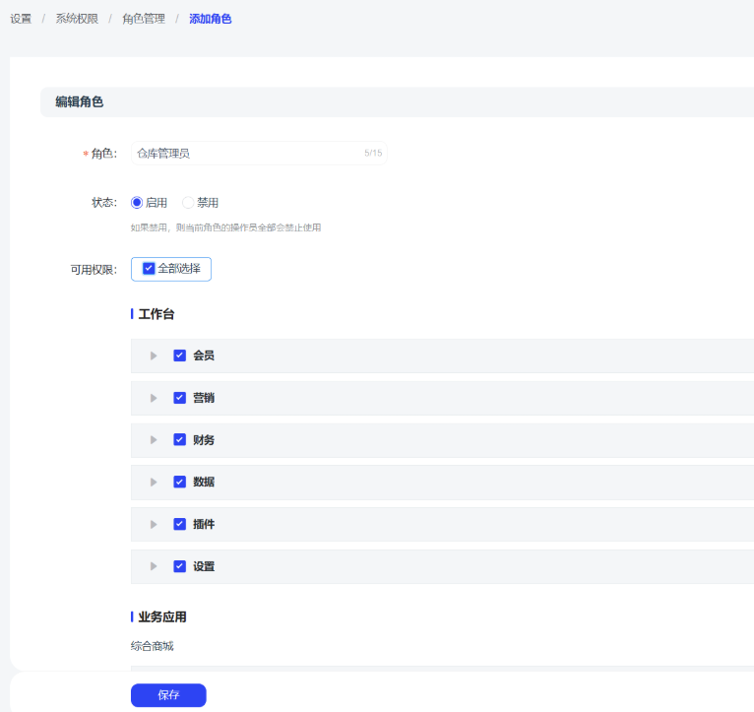The image size is (754, 712).
Task: Expand the 插件 permission row
Action: tap(154, 525)
